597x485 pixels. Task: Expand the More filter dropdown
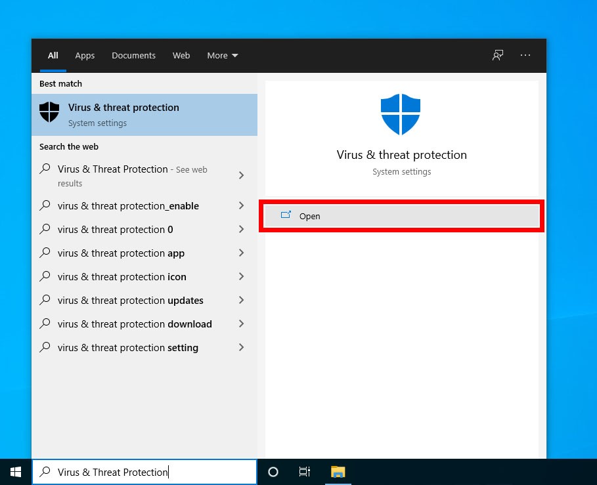point(223,56)
